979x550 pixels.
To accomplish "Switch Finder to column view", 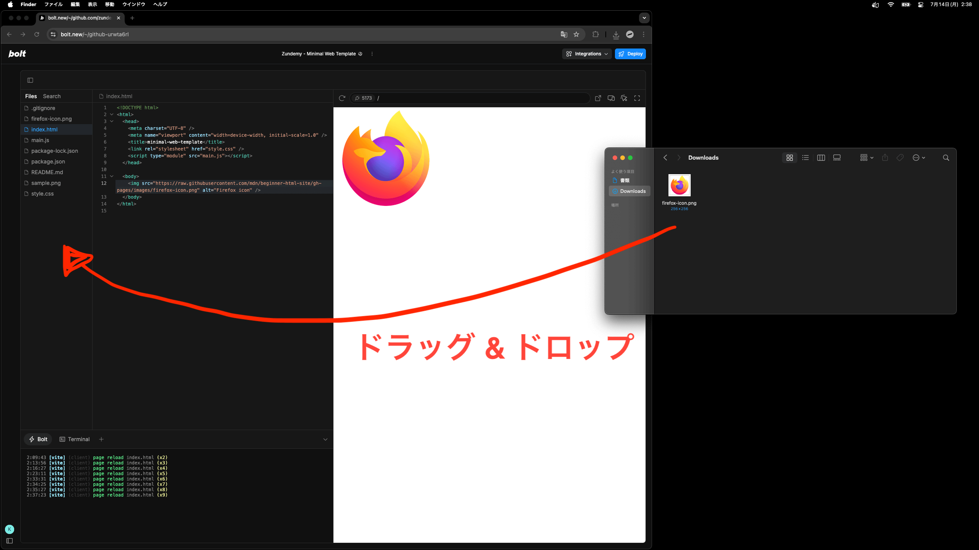I will click(x=821, y=158).
